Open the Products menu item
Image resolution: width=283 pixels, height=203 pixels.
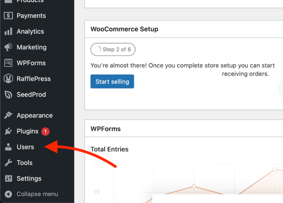pos(29,1)
